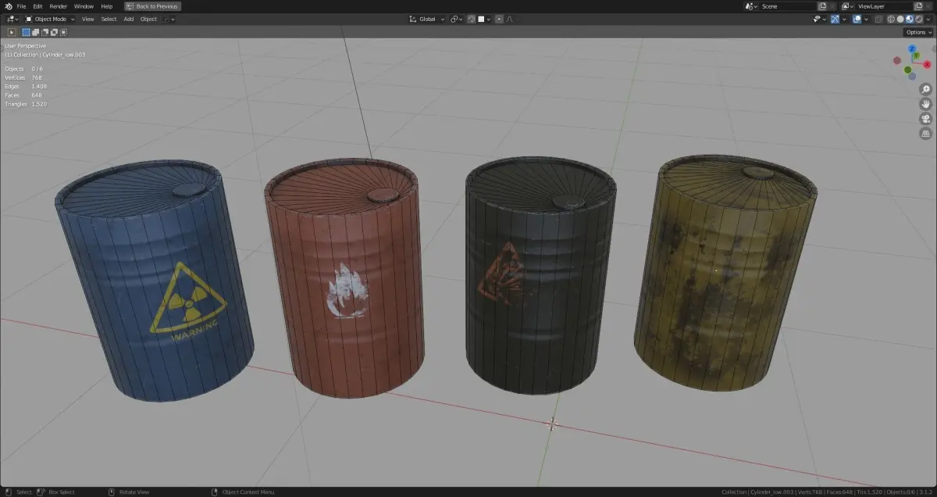Click the Back to Previous button

coord(153,6)
